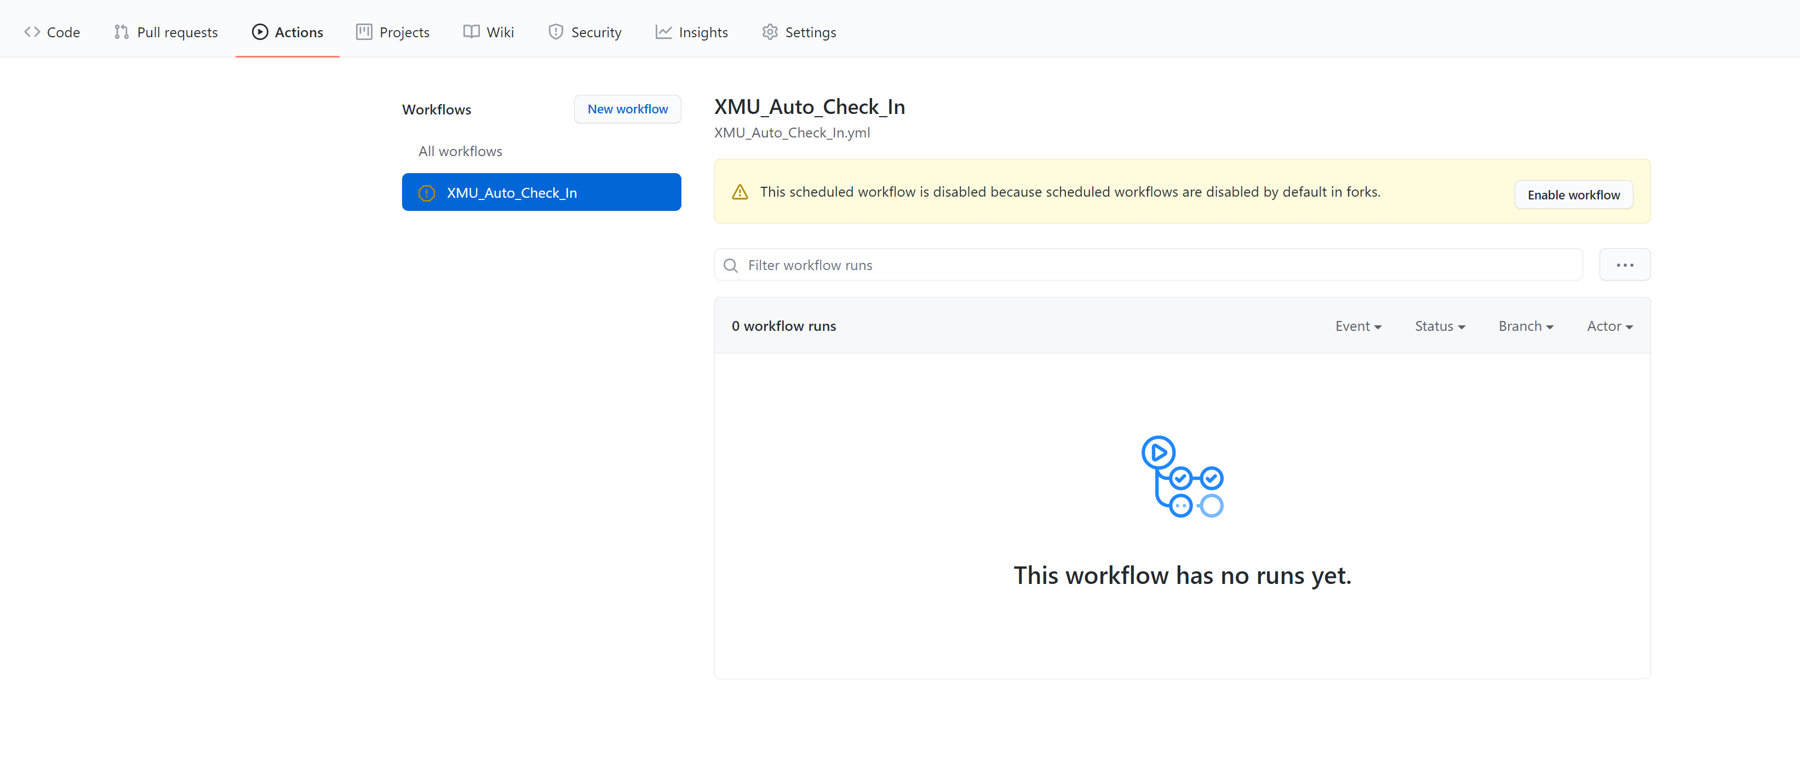Click the New workflow button

(627, 109)
